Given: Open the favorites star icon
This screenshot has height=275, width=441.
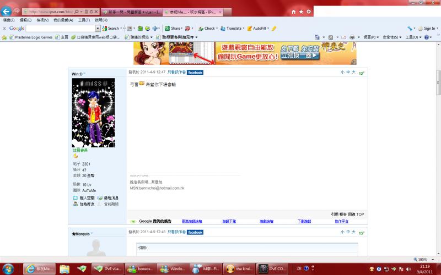Looking at the screenshot, I should click(x=301, y=12).
